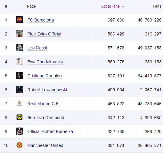Open the FC Barcelona page link
The width and height of the screenshot is (163, 153).
(x=40, y=20)
